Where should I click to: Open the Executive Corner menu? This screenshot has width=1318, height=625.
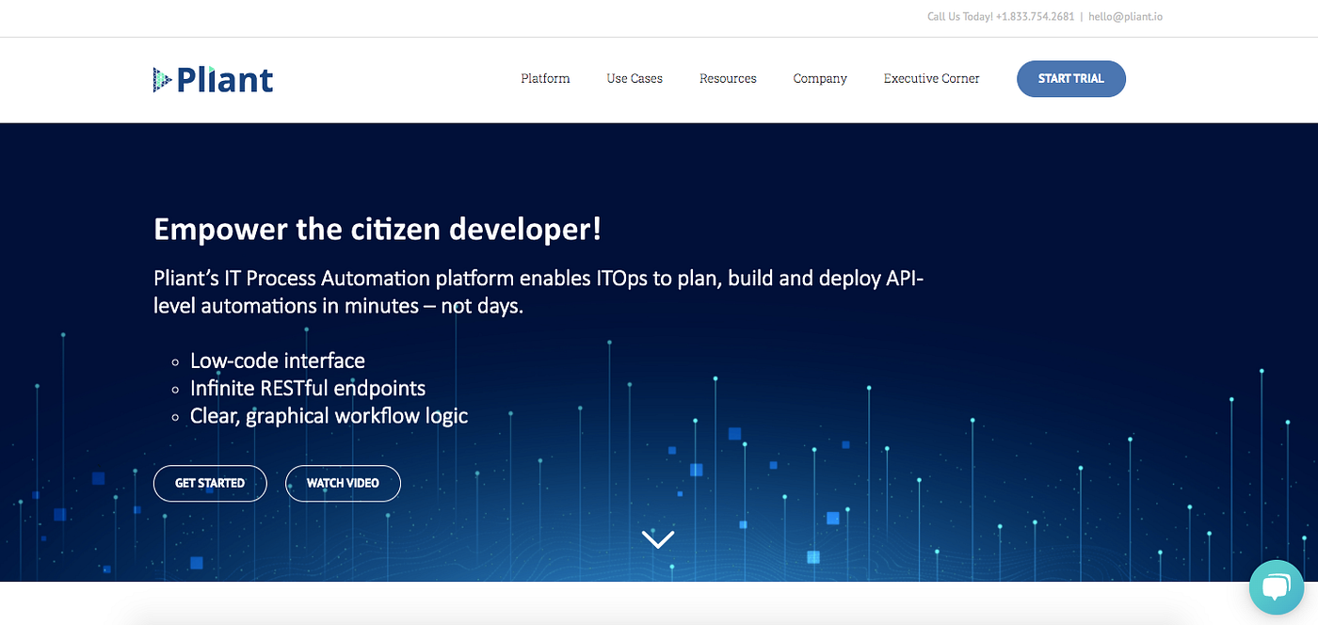(x=931, y=79)
